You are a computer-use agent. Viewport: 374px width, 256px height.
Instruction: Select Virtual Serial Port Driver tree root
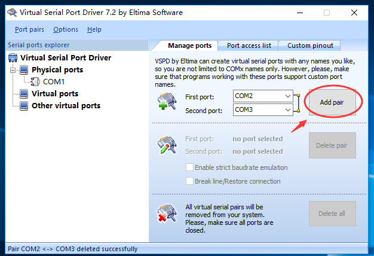(x=66, y=58)
